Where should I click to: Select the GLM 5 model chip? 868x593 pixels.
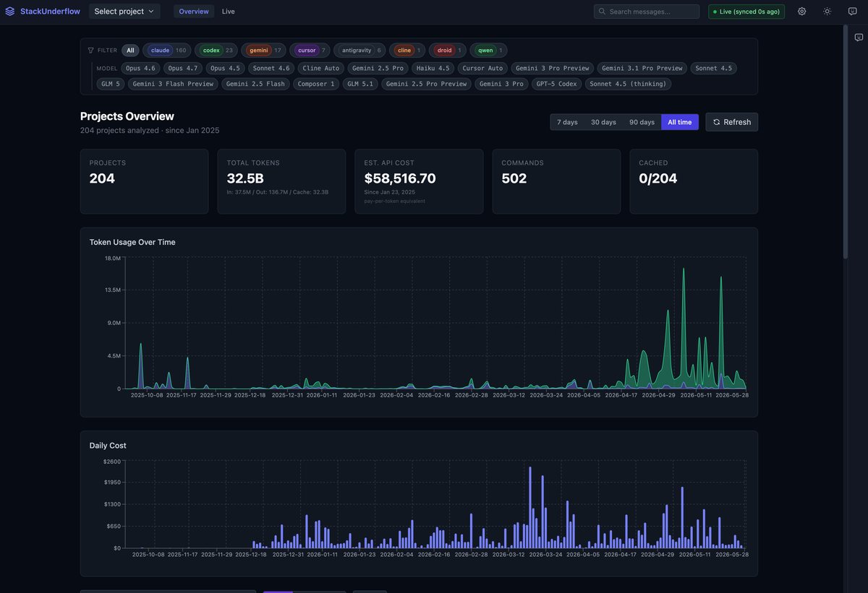(111, 84)
